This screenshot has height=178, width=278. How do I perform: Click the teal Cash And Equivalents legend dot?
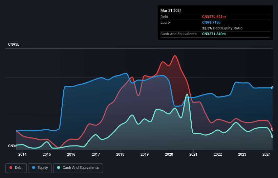(59, 168)
